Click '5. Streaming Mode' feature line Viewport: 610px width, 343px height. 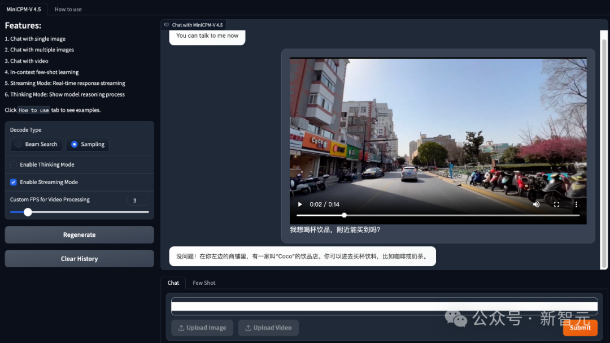point(65,83)
